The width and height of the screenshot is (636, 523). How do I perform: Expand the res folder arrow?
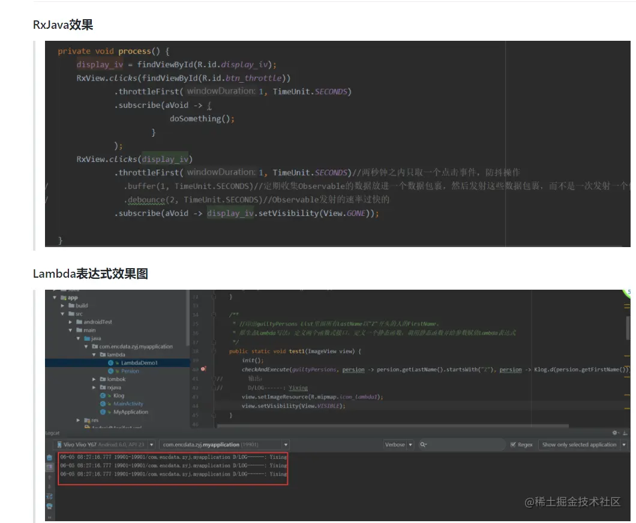click(x=78, y=420)
